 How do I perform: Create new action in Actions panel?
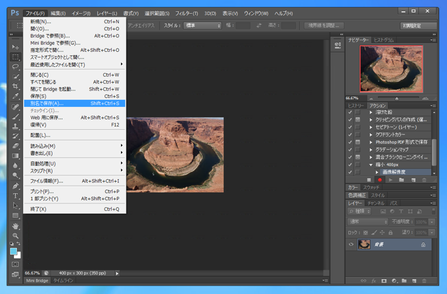coord(413,180)
